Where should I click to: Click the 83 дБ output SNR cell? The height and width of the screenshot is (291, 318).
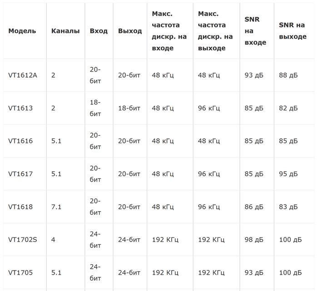[x=288, y=207]
